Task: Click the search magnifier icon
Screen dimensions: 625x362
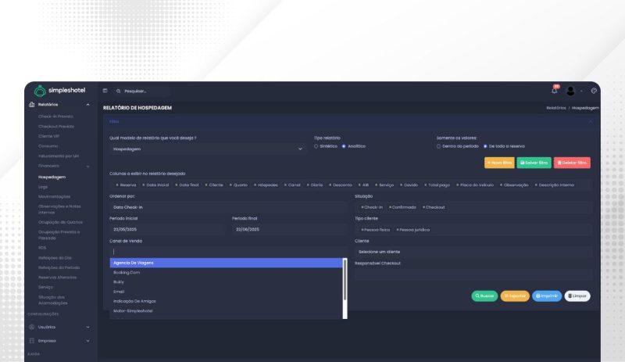Action: coord(119,91)
